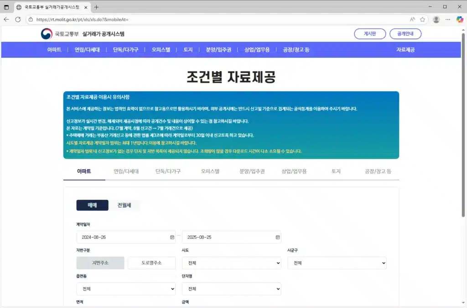
Task: Keep 매매 transaction type selected
Action: tap(92, 205)
